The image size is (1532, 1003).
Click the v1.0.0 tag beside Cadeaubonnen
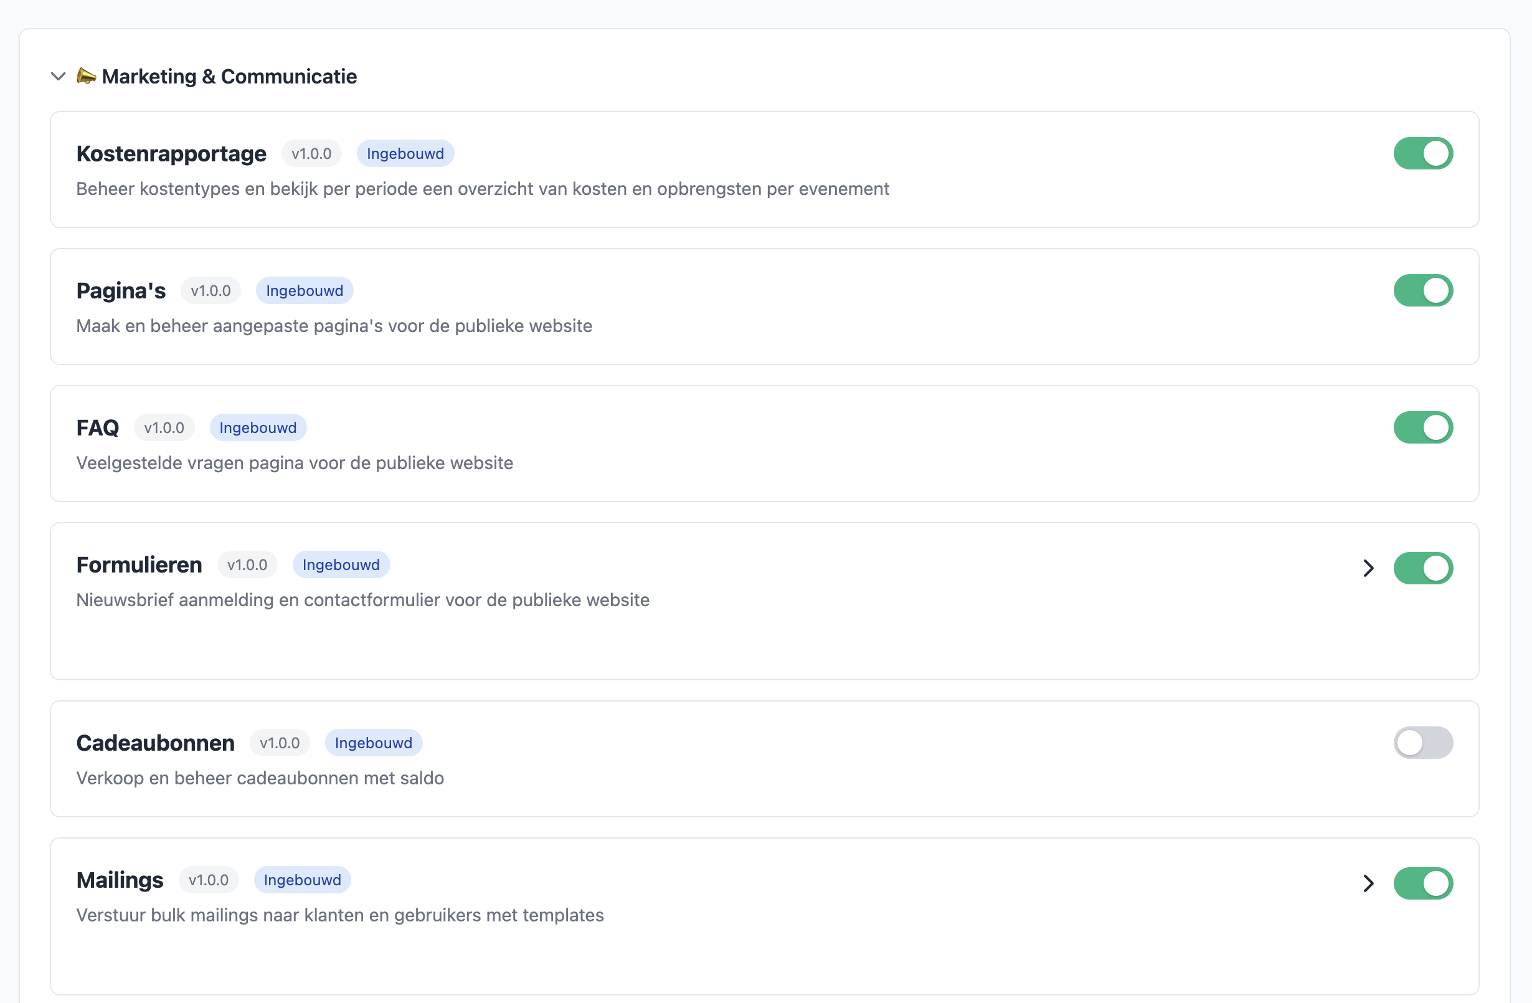pos(280,744)
